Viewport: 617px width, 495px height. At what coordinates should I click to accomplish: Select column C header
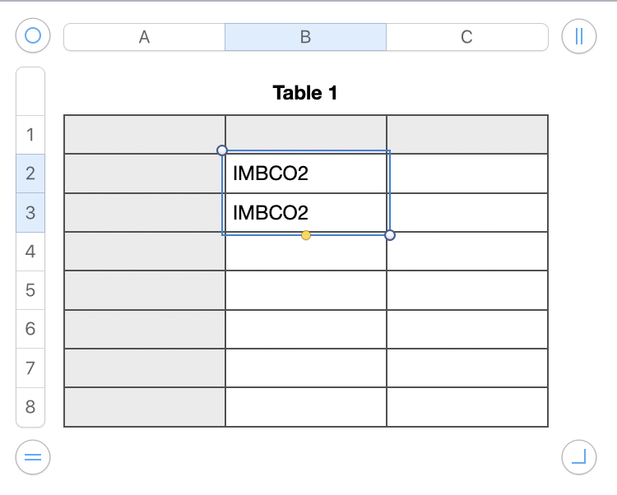[x=466, y=37]
